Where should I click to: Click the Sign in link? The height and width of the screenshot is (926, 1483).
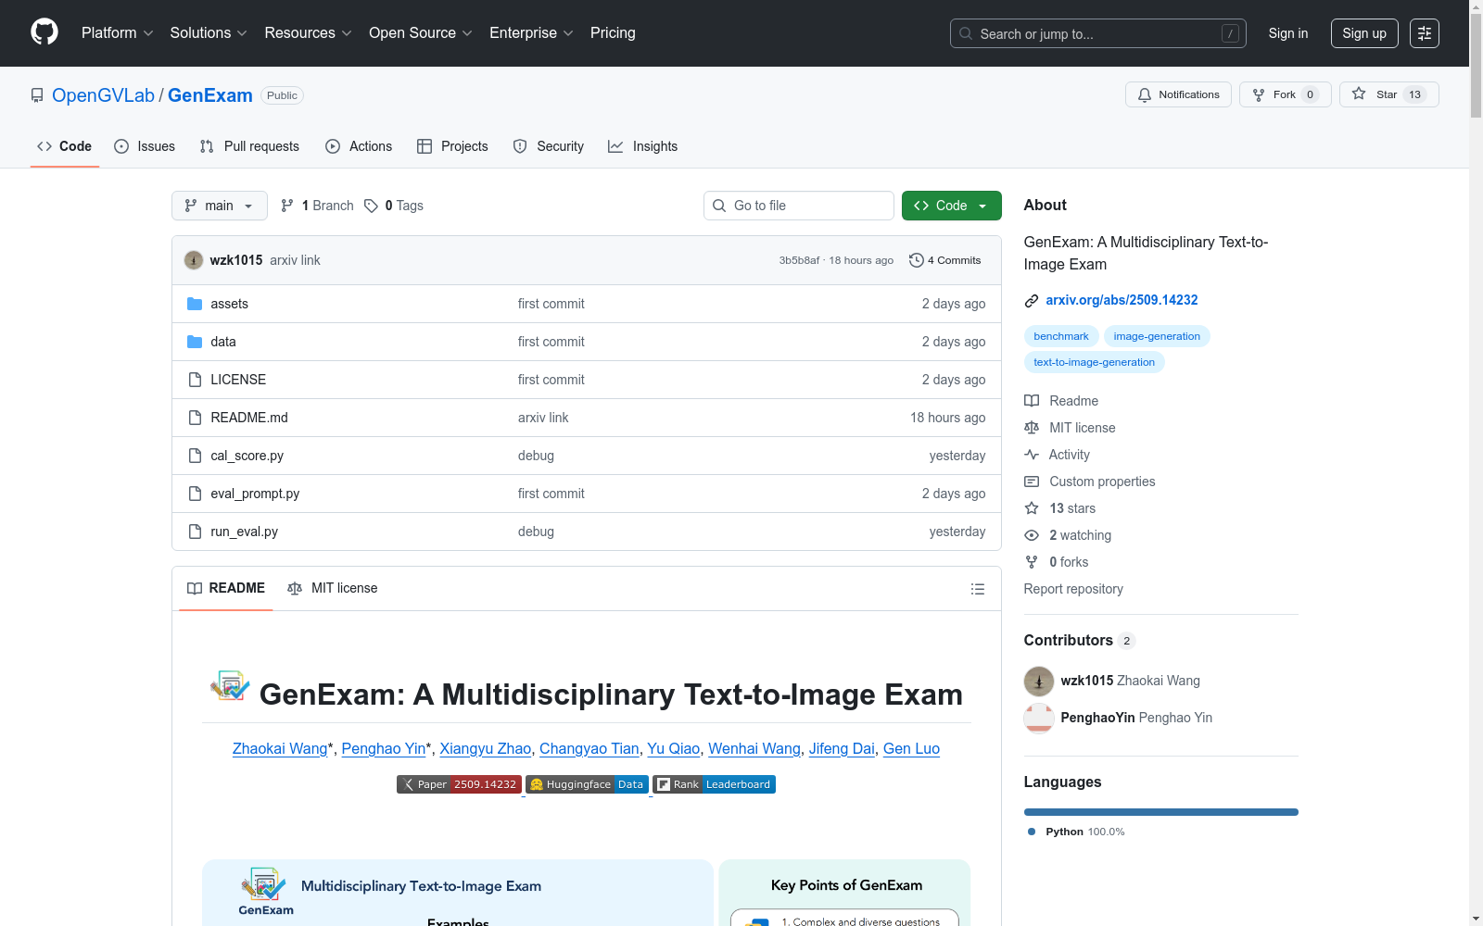coord(1288,33)
